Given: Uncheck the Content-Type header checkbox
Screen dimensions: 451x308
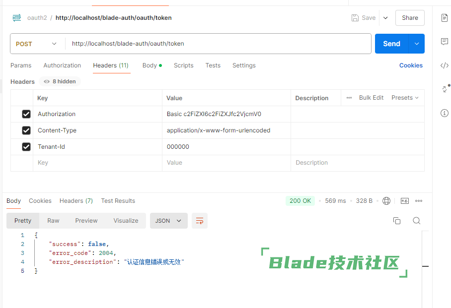Looking at the screenshot, I should click(26, 130).
